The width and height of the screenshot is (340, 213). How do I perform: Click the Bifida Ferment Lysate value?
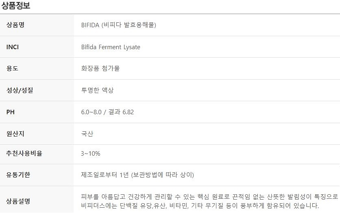(x=111, y=47)
